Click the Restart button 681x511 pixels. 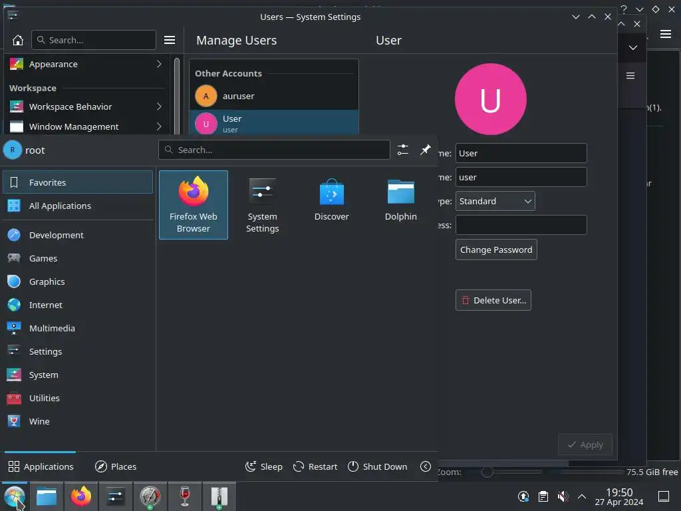315,466
